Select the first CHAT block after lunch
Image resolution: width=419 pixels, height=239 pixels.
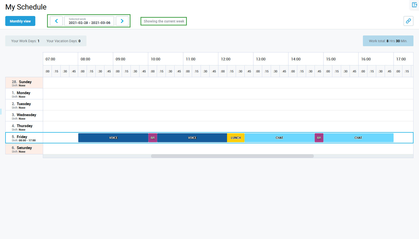point(280,138)
